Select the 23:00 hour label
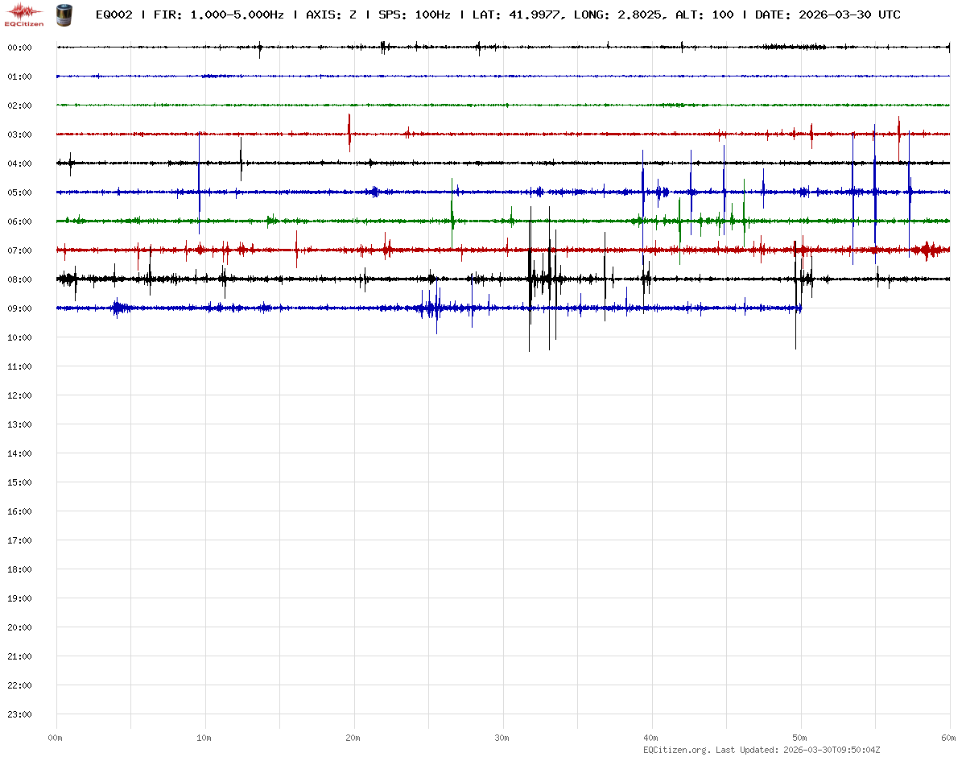966x757 pixels. (19, 714)
